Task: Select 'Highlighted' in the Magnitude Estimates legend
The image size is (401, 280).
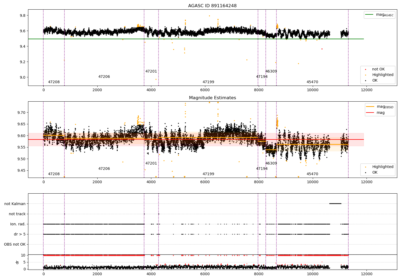Action: tap(383, 167)
